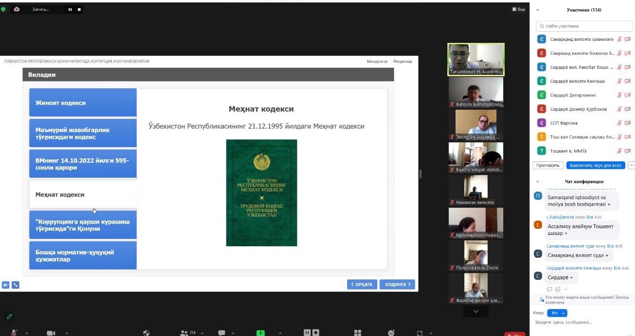
Task: Toggle the participants panel icon
Action: [x=184, y=333]
